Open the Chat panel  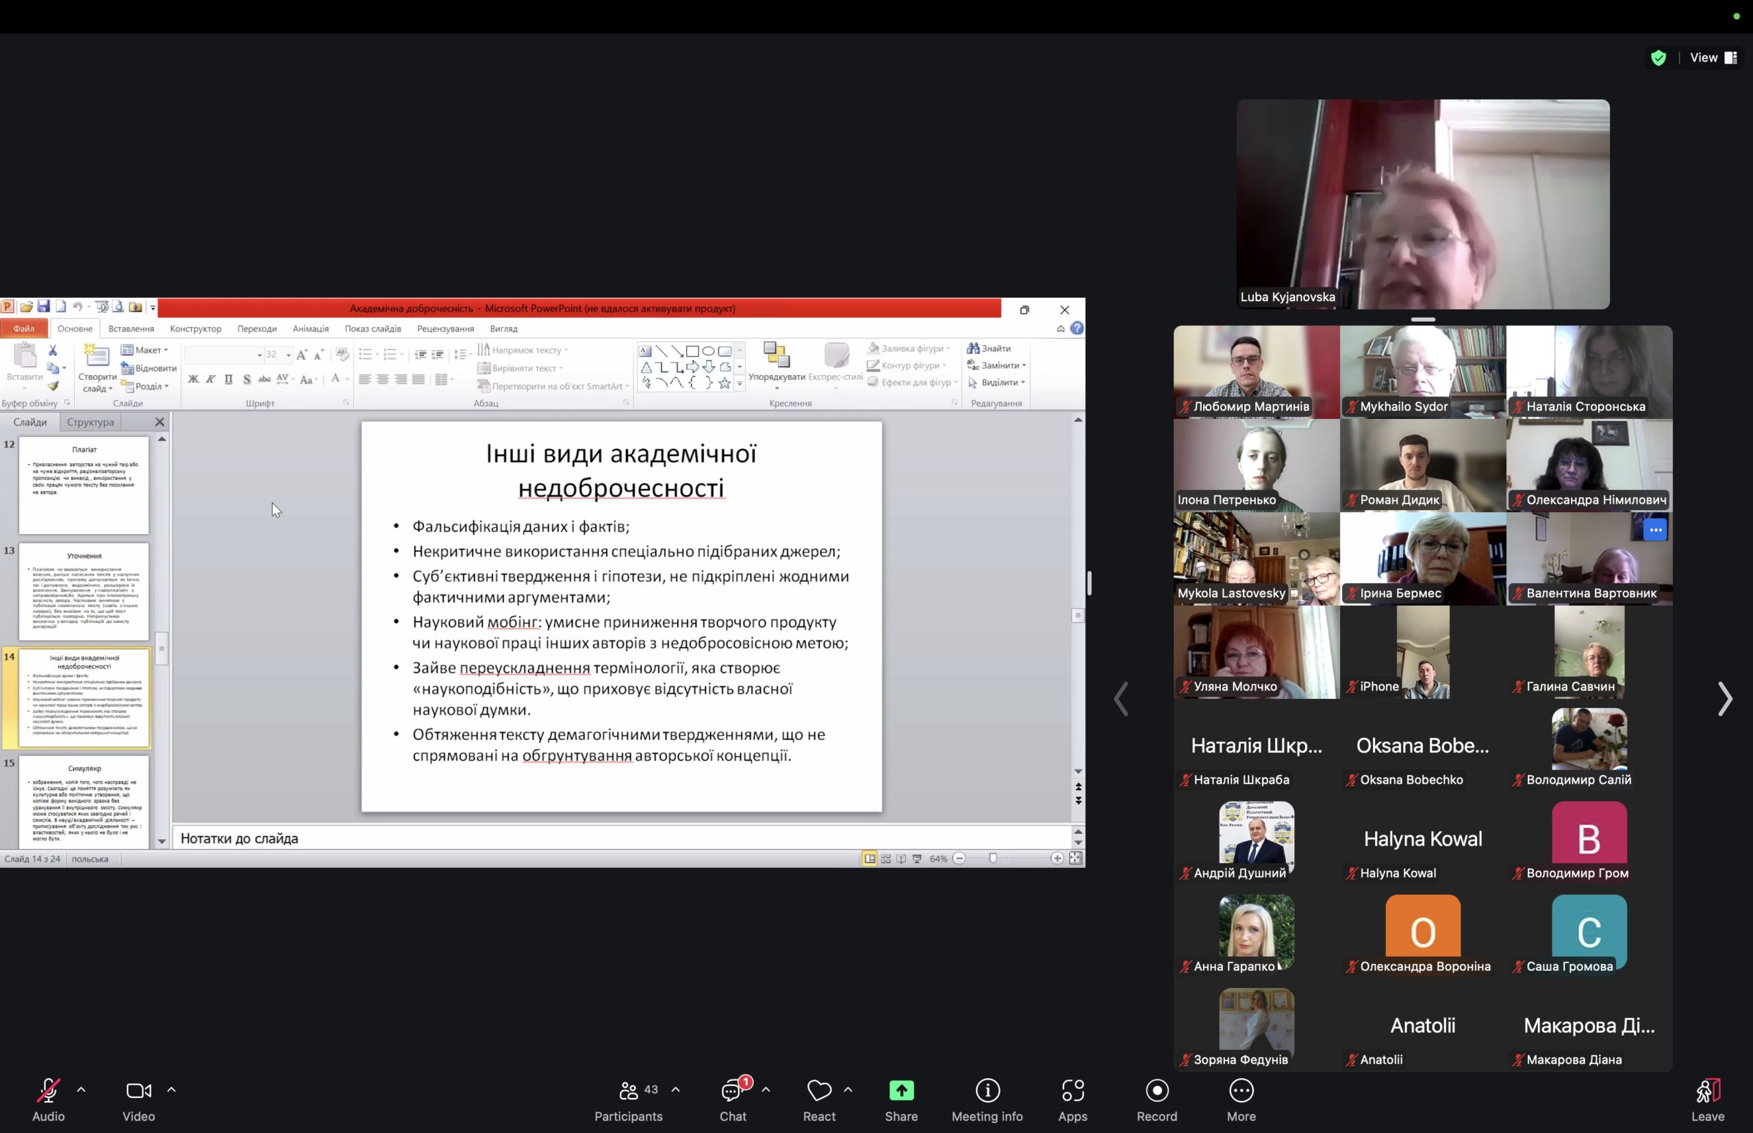pos(732,1092)
